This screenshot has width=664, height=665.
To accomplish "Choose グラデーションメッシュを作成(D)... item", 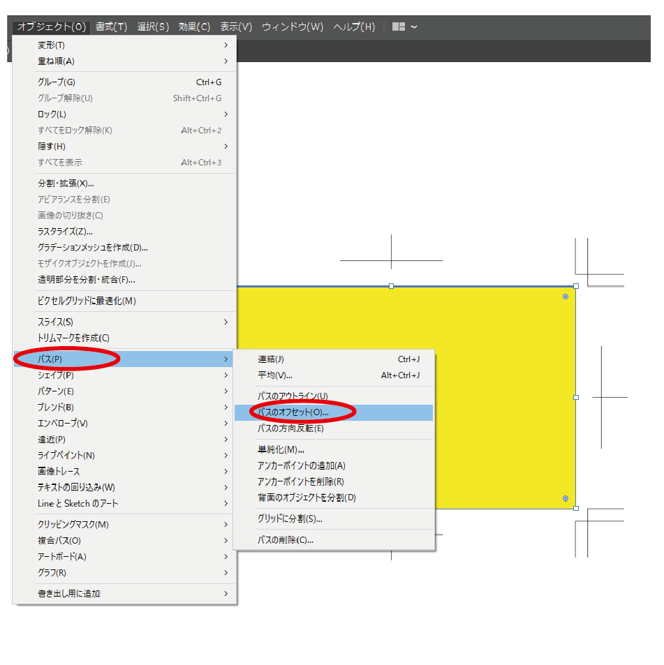I will point(124,248).
